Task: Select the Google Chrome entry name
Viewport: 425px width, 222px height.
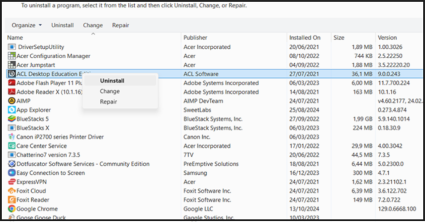Action: coord(37,209)
